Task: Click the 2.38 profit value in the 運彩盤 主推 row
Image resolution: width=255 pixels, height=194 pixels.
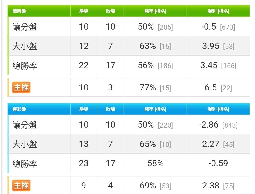Action: (211, 186)
